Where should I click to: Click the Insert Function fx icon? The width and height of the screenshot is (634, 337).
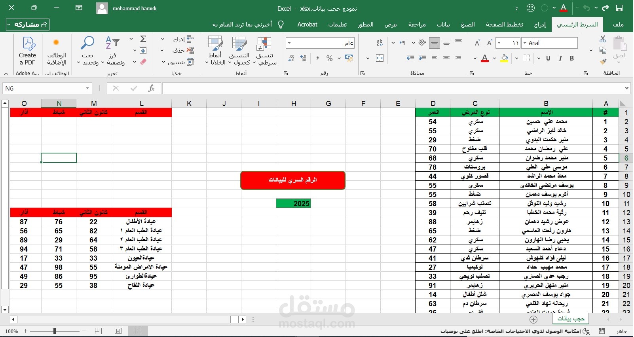pos(151,88)
